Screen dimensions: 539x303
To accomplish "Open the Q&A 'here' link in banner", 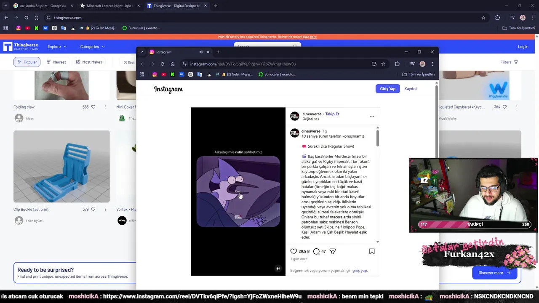I will pos(313,37).
